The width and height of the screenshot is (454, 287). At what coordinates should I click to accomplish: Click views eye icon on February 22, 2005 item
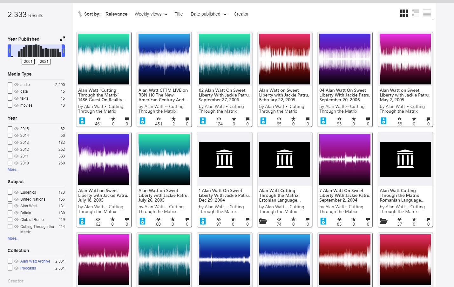(279, 119)
